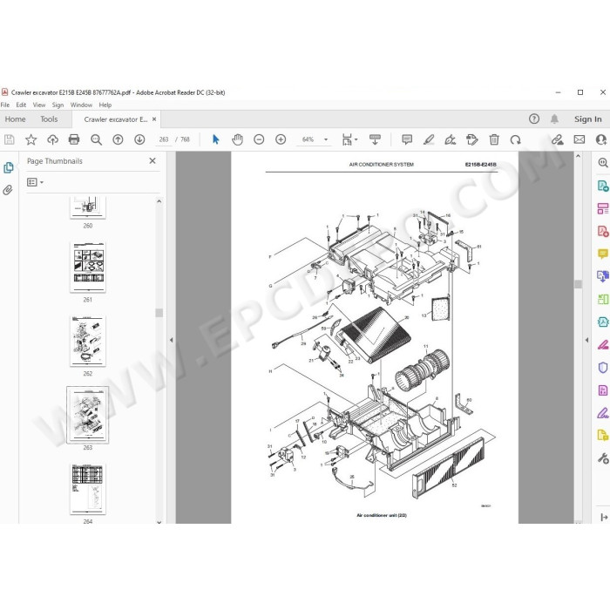Switch to the Home tab
This screenshot has height=610, width=610.
tap(15, 119)
